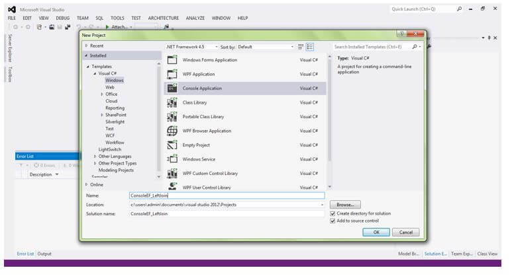Viewport: 512px width, 276px height.
Task: Switch to the Team Explorer tab
Action: point(462,254)
